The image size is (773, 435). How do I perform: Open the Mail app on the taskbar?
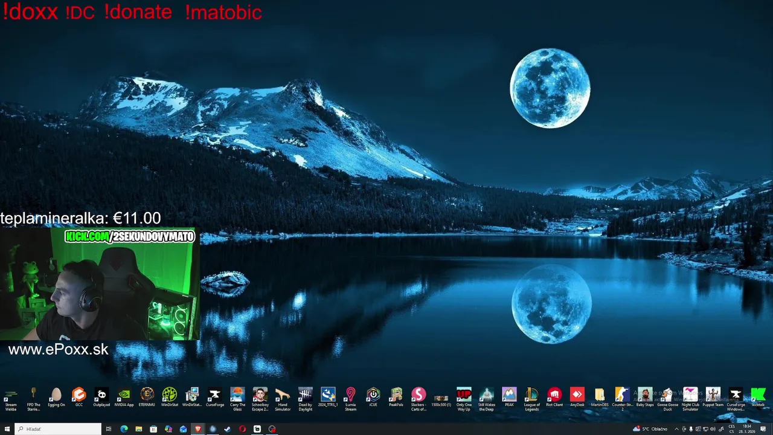pos(183,429)
